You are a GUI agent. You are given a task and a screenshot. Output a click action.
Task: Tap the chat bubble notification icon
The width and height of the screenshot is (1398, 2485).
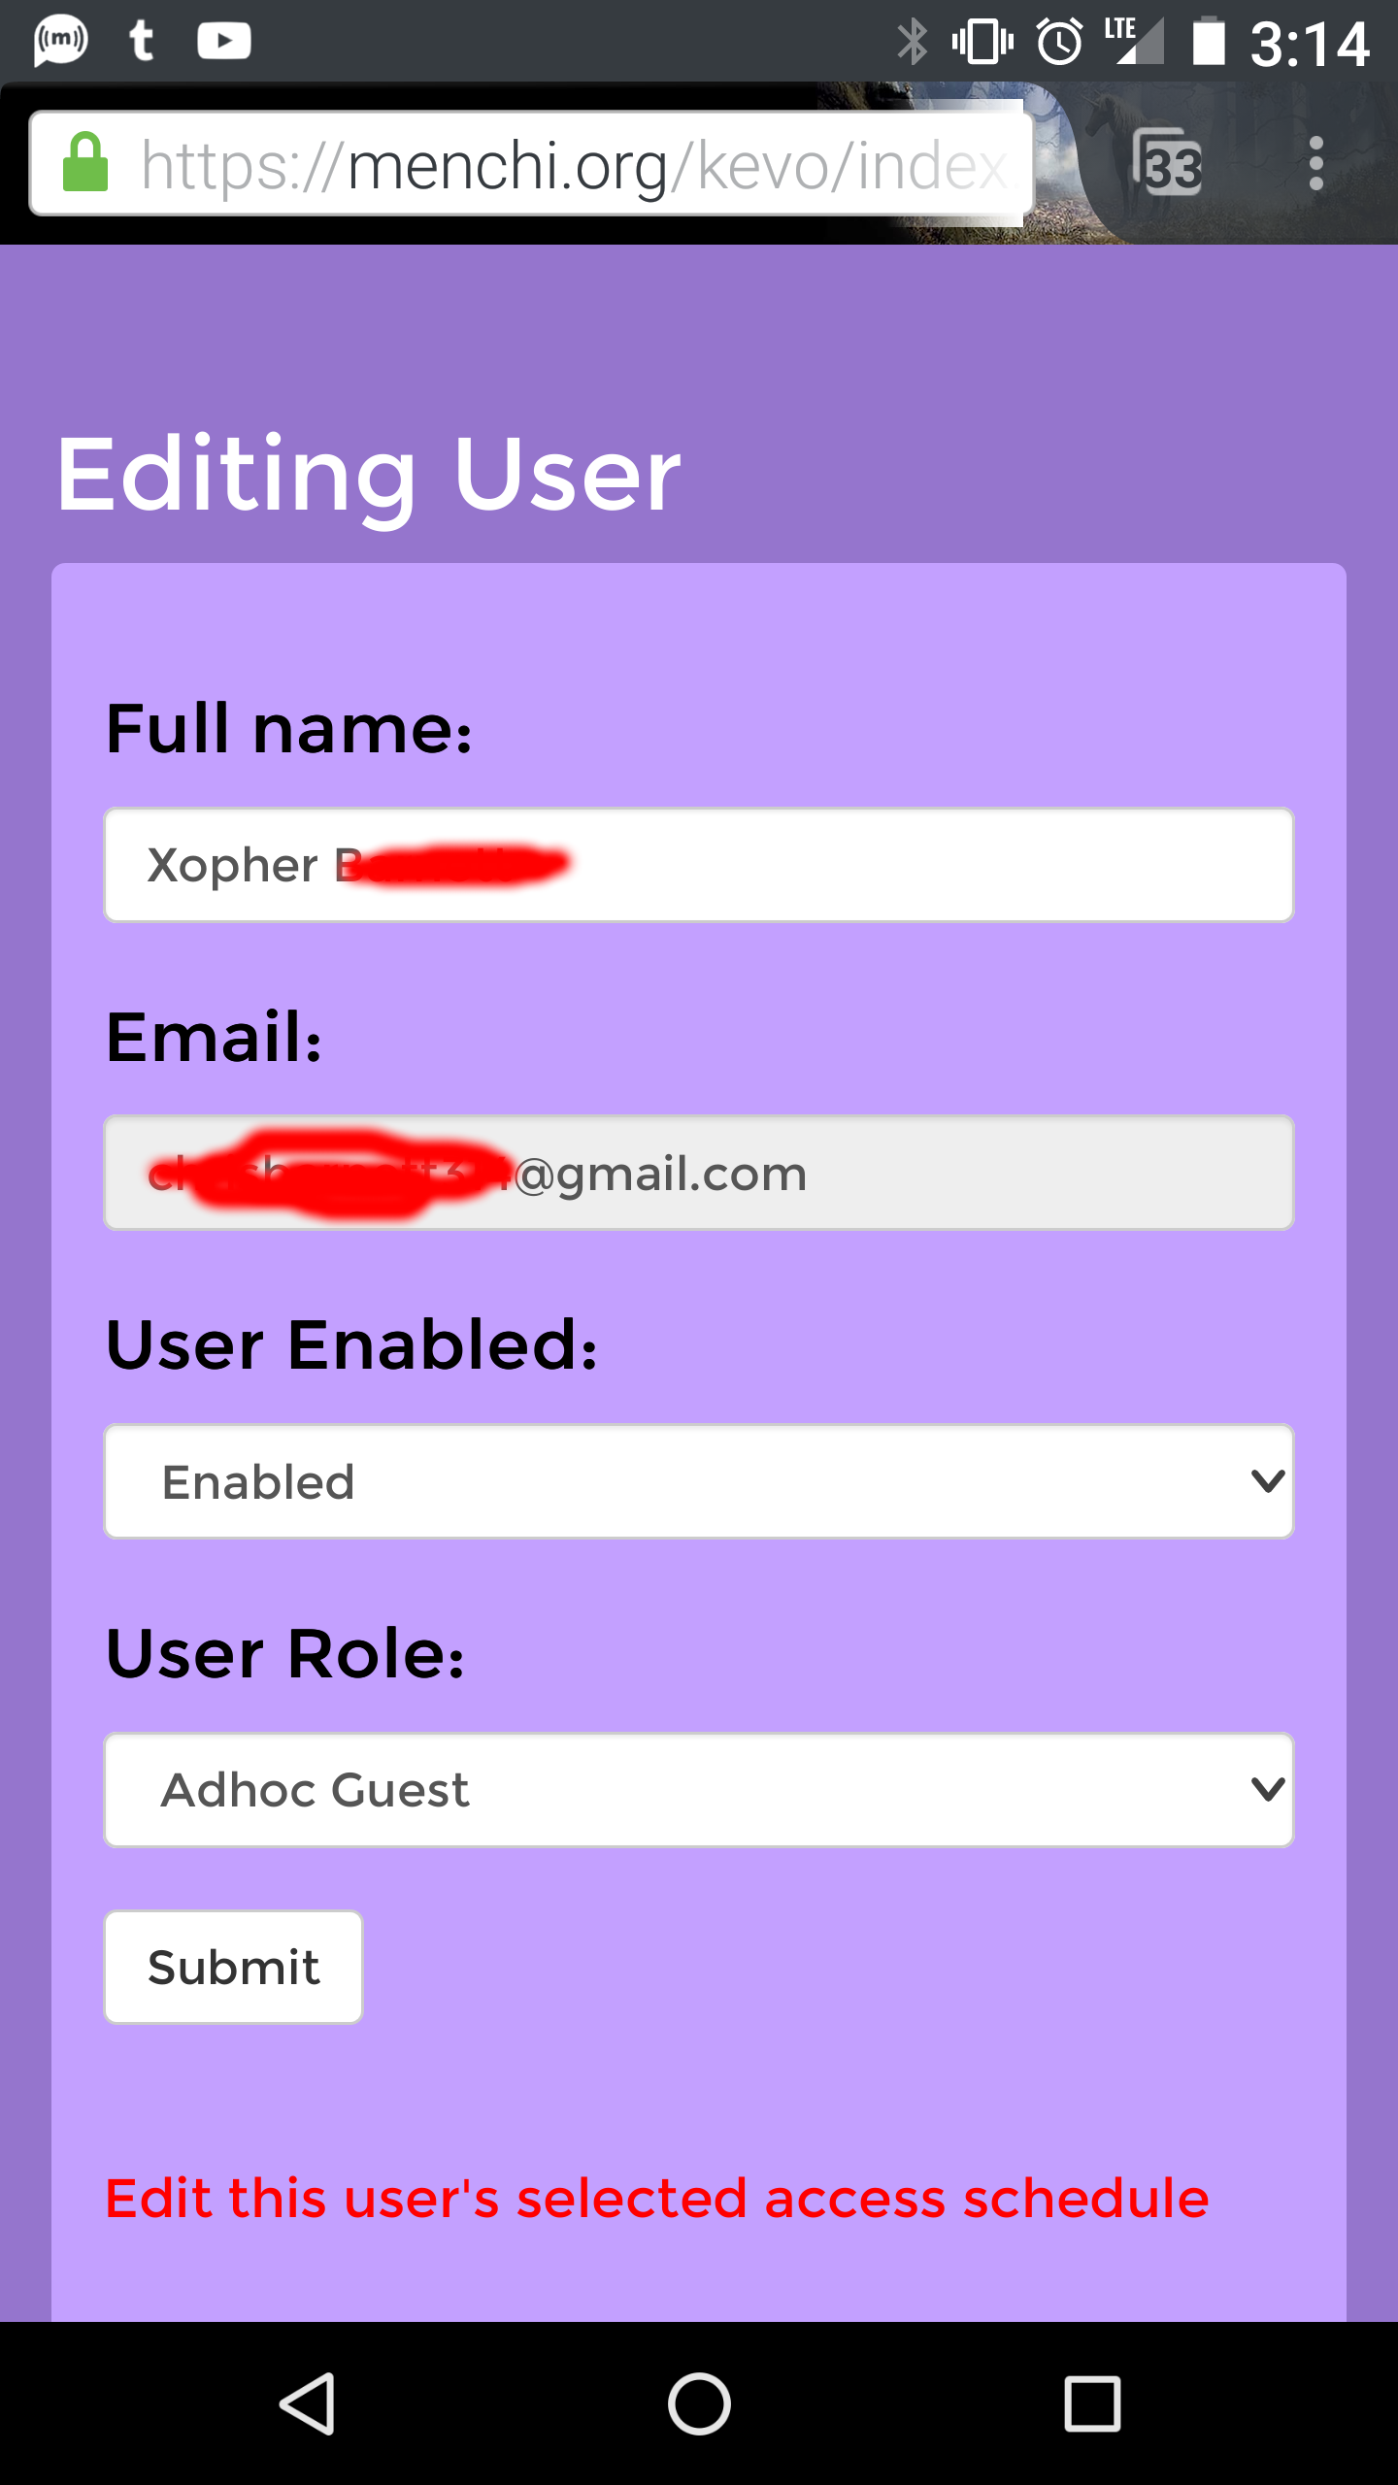pyautogui.click(x=60, y=41)
